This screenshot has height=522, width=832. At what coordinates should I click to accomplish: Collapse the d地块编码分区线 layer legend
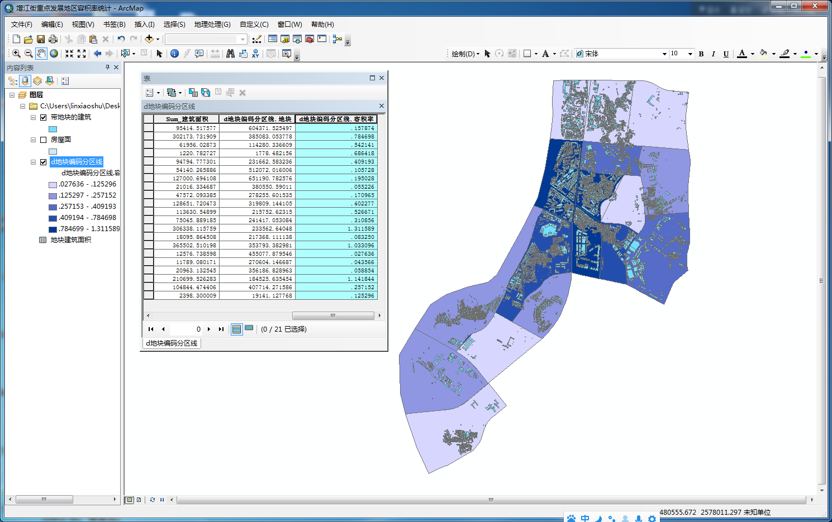[x=33, y=162]
